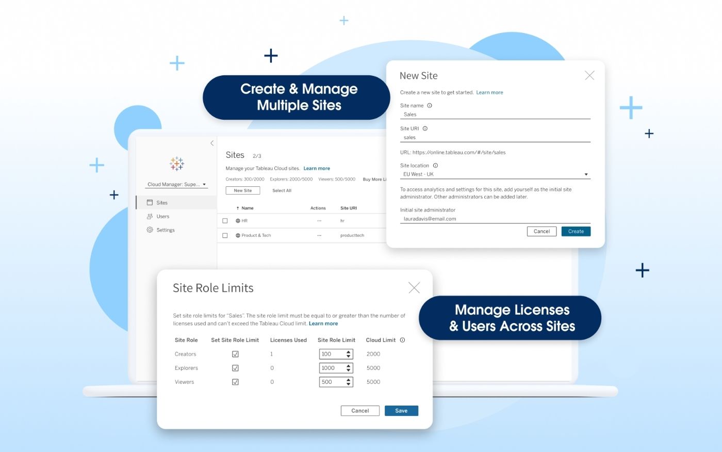Sort sites by the Name column header
This screenshot has width=722, height=452.
[247, 207]
